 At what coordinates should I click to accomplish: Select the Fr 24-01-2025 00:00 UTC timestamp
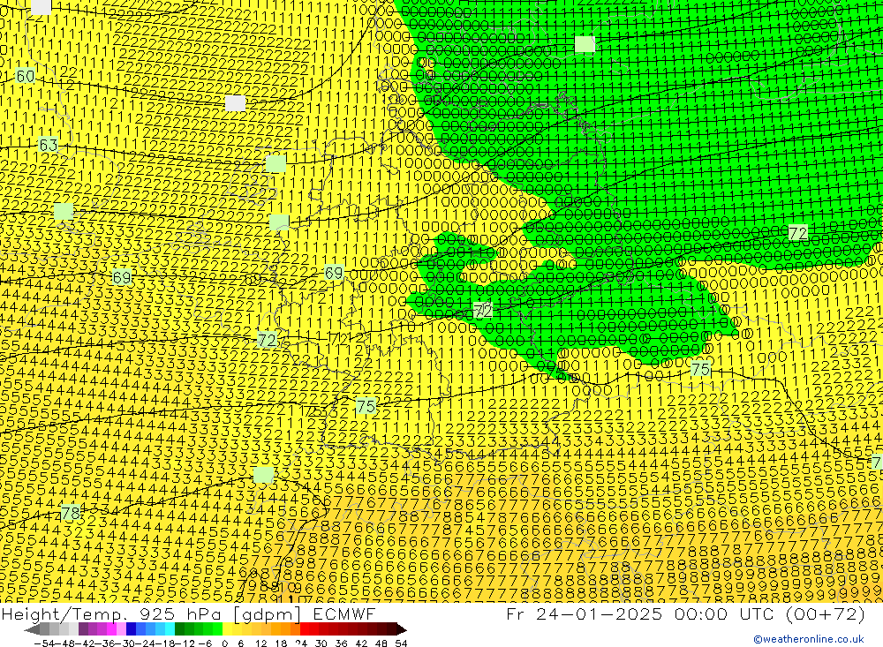tap(685, 613)
